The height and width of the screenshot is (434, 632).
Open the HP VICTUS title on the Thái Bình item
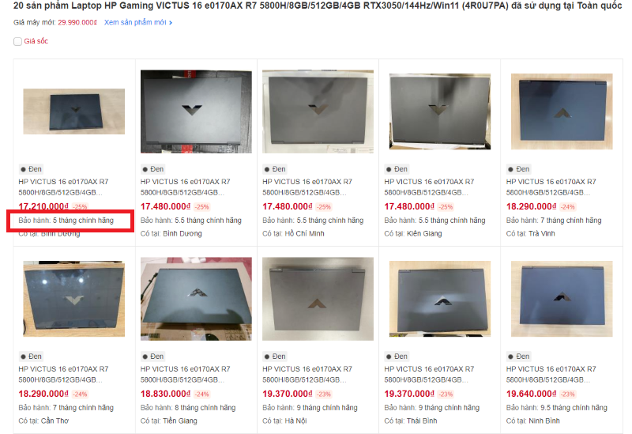[x=429, y=374]
